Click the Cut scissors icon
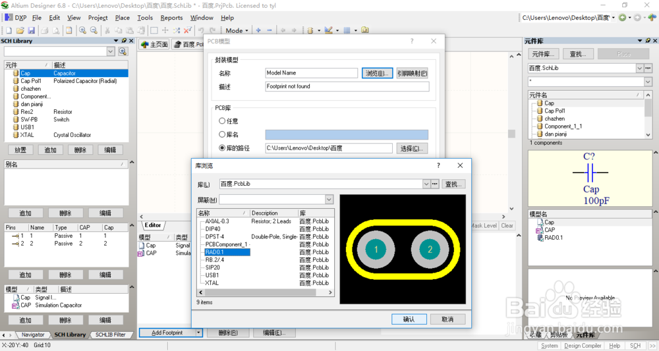This screenshot has height=351, width=659. pos(107,30)
